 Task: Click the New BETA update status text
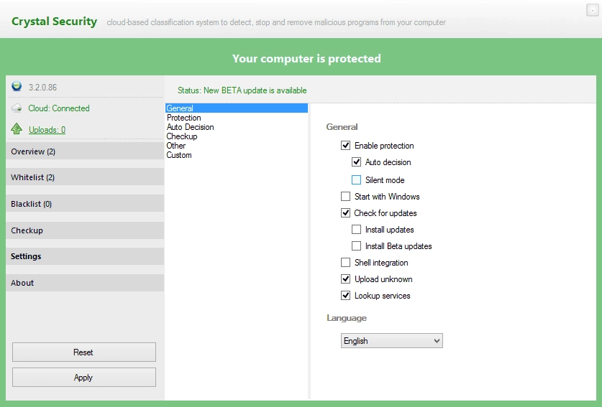[x=242, y=90]
